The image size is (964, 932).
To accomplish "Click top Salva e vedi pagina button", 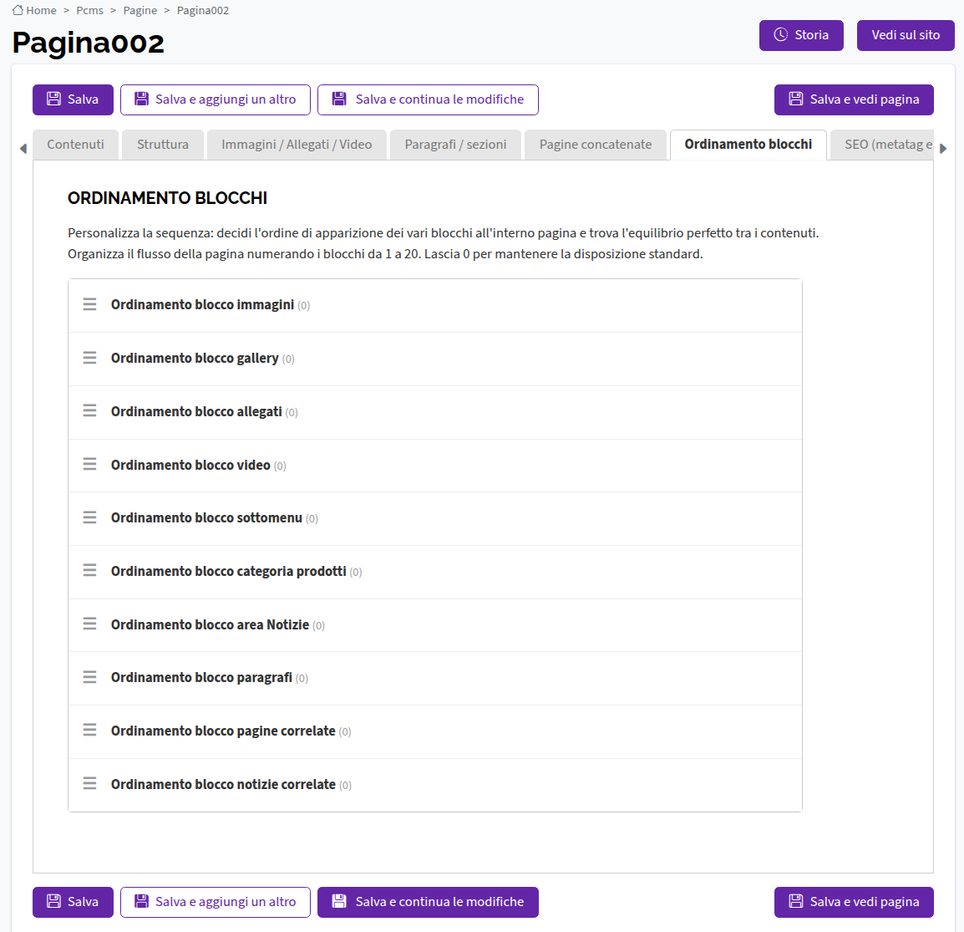I will 854,99.
